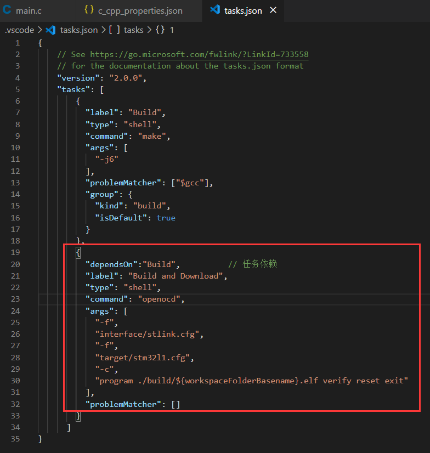The height and width of the screenshot is (453, 430).
Task: Click the "tasks" key on line 5
Action: [x=73, y=89]
